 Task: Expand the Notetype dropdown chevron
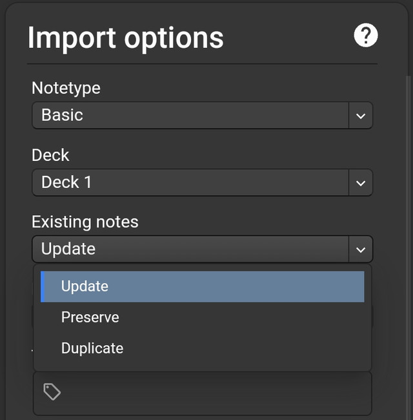(x=361, y=116)
